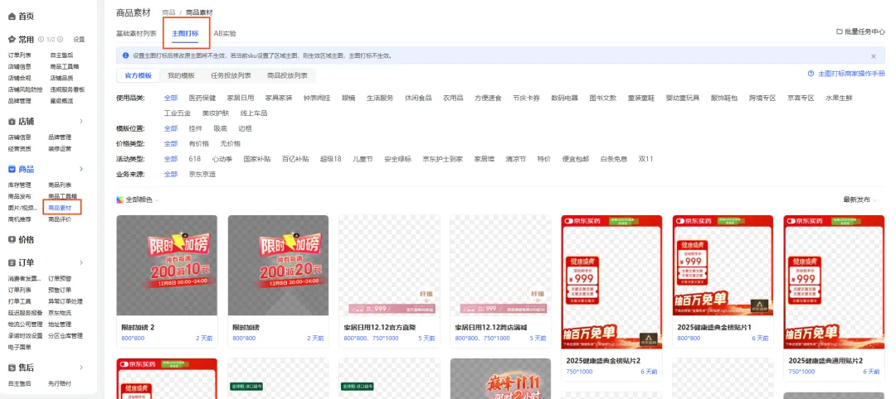Filter price type by 有价格
The width and height of the screenshot is (896, 399).
199,144
